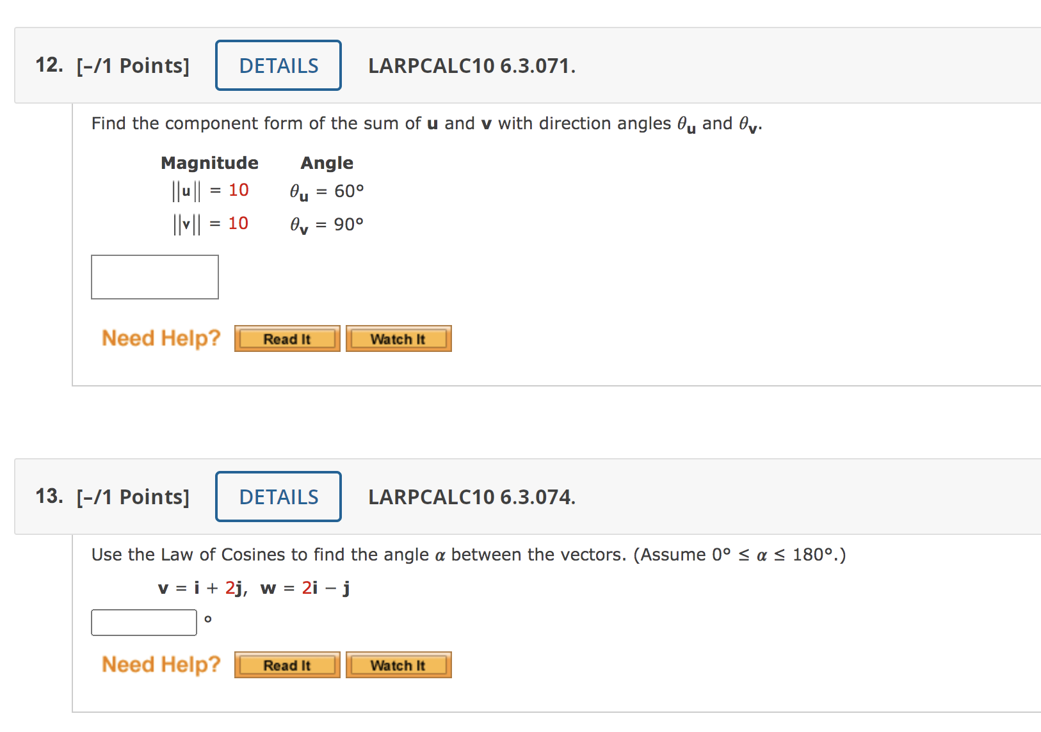Select the LARPCALC10 6.3.074 exercise label
Viewport: 1041px width, 732px height.
coord(471,497)
